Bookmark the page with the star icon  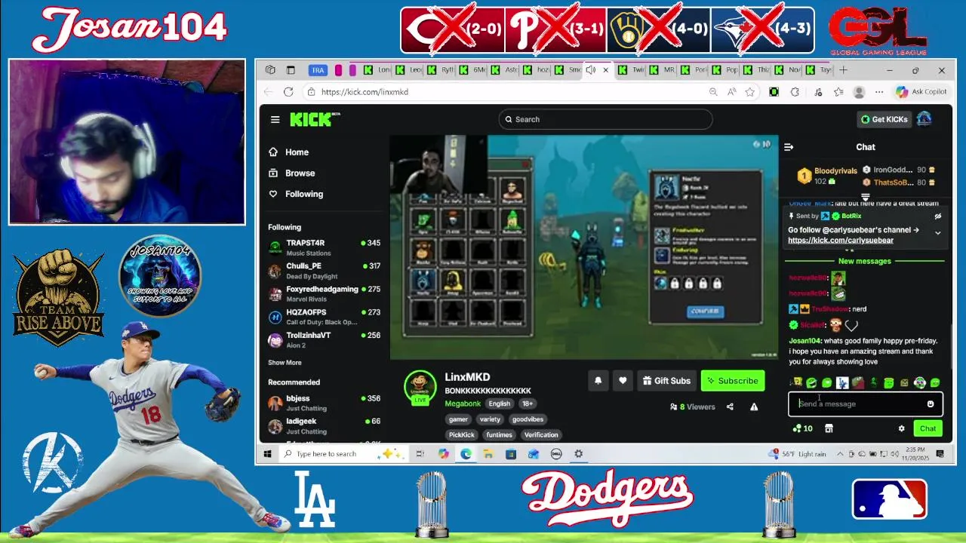[x=749, y=92]
